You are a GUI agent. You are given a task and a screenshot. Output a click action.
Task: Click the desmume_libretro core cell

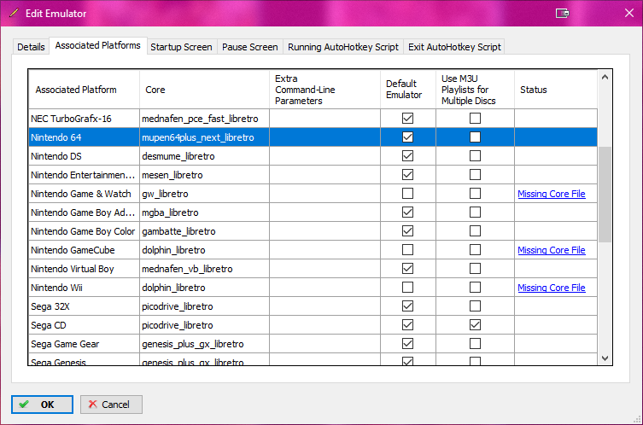pyautogui.click(x=205, y=156)
